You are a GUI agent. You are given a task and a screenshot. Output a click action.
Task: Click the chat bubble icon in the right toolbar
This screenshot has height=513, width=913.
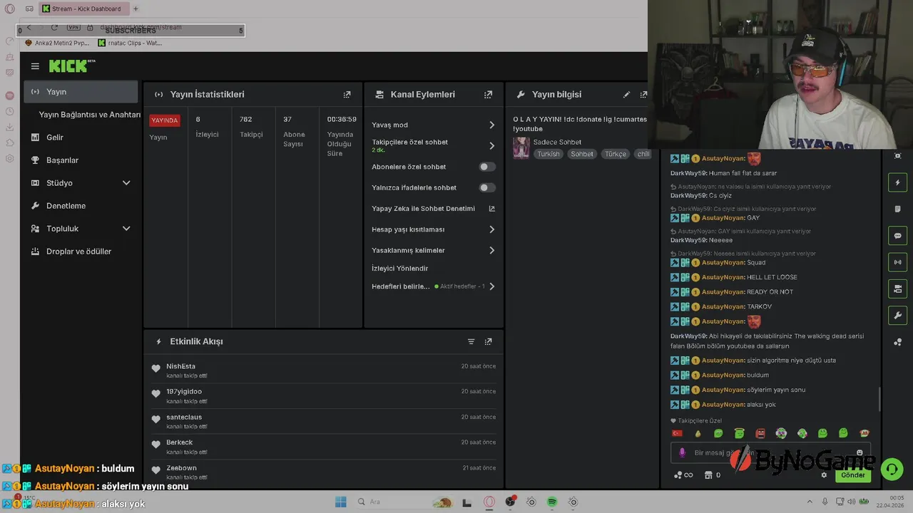pos(897,236)
